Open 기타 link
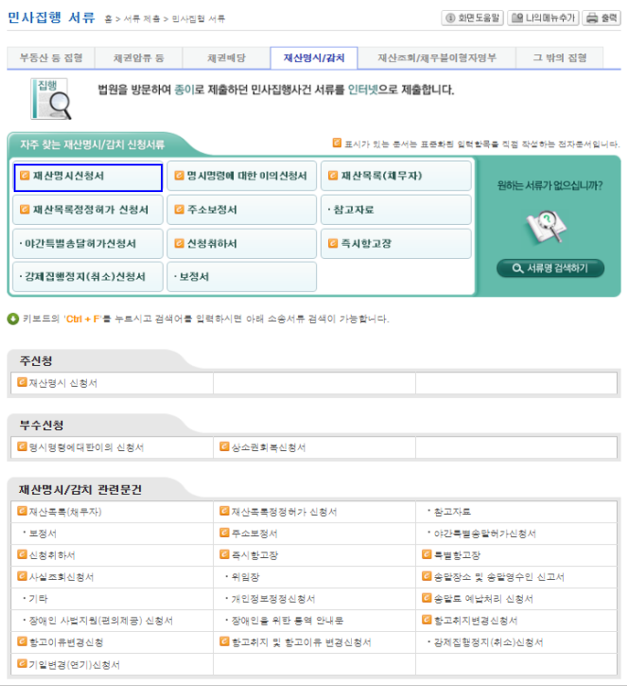The image size is (627, 686). pyautogui.click(x=38, y=599)
